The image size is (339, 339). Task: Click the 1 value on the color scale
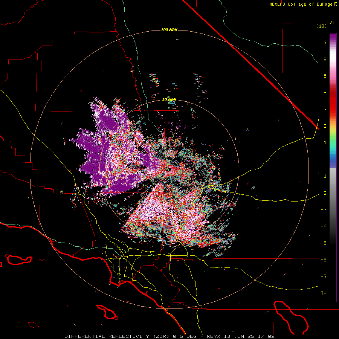pos(325,143)
